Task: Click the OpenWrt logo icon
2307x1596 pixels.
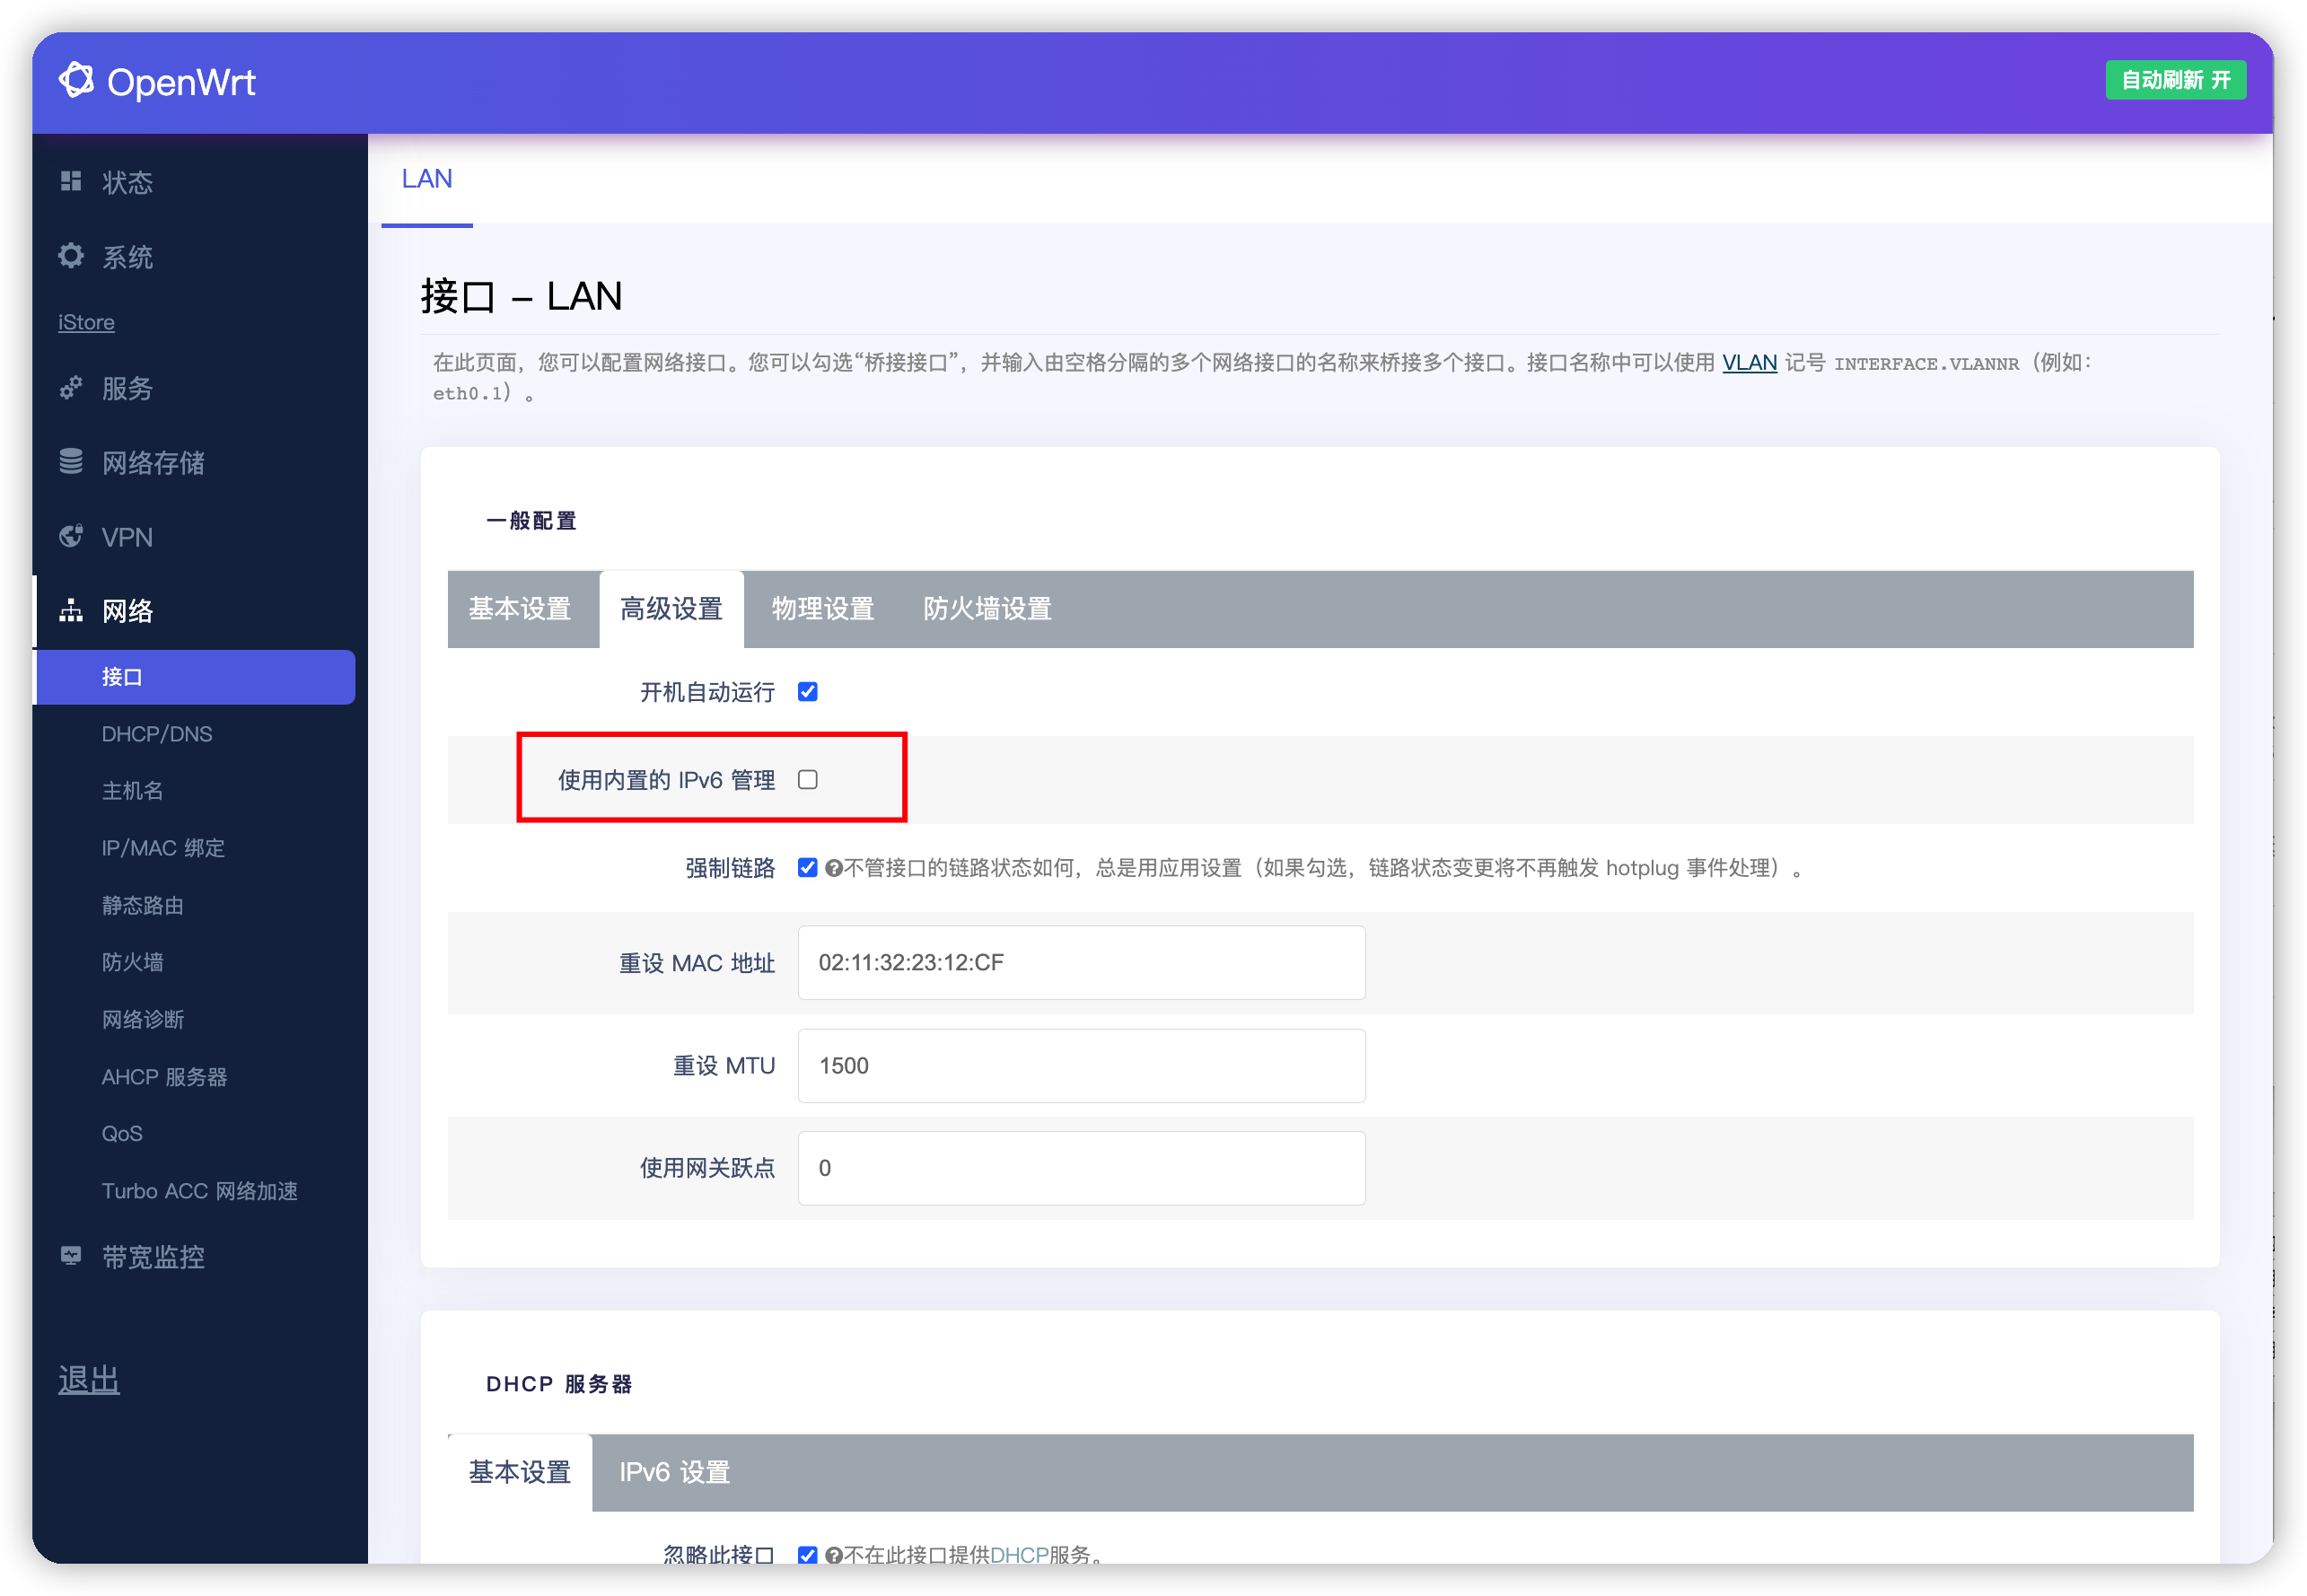Action: [x=76, y=80]
